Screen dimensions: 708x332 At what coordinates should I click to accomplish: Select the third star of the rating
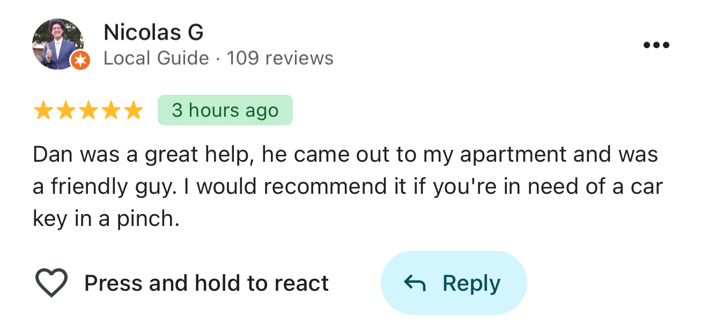pos(88,110)
